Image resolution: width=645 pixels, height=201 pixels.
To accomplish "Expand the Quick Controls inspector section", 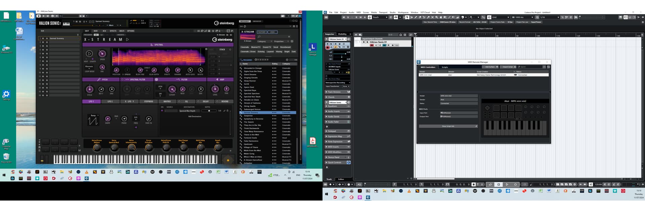I will pos(338,162).
